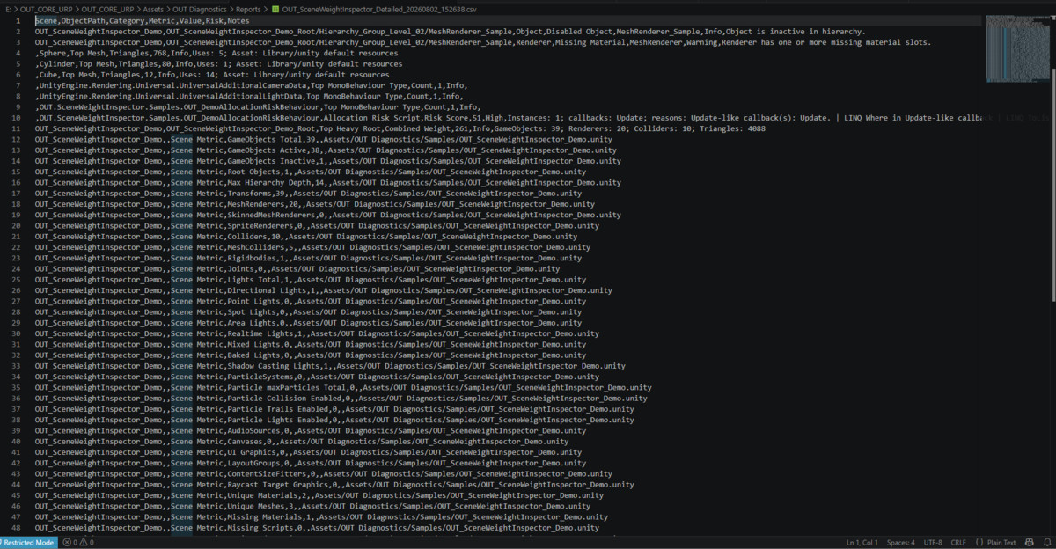Click the Allocation Risk Script Risk Score 51 row
The height and width of the screenshot is (549, 1056).
click(510, 118)
